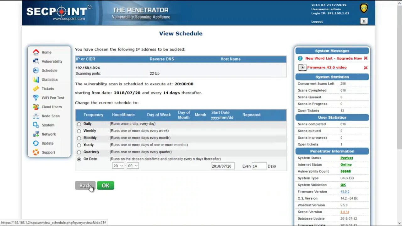Screen dimensions: 402x226
Task: Click the Support lifebuoy icon
Action: (36, 152)
